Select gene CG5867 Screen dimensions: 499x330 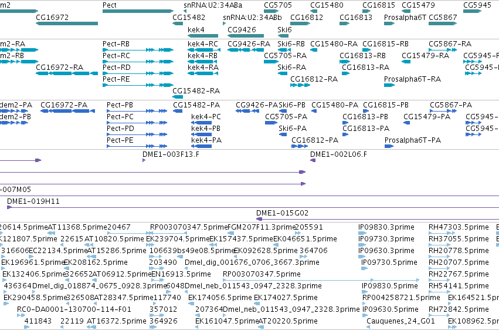443,23
